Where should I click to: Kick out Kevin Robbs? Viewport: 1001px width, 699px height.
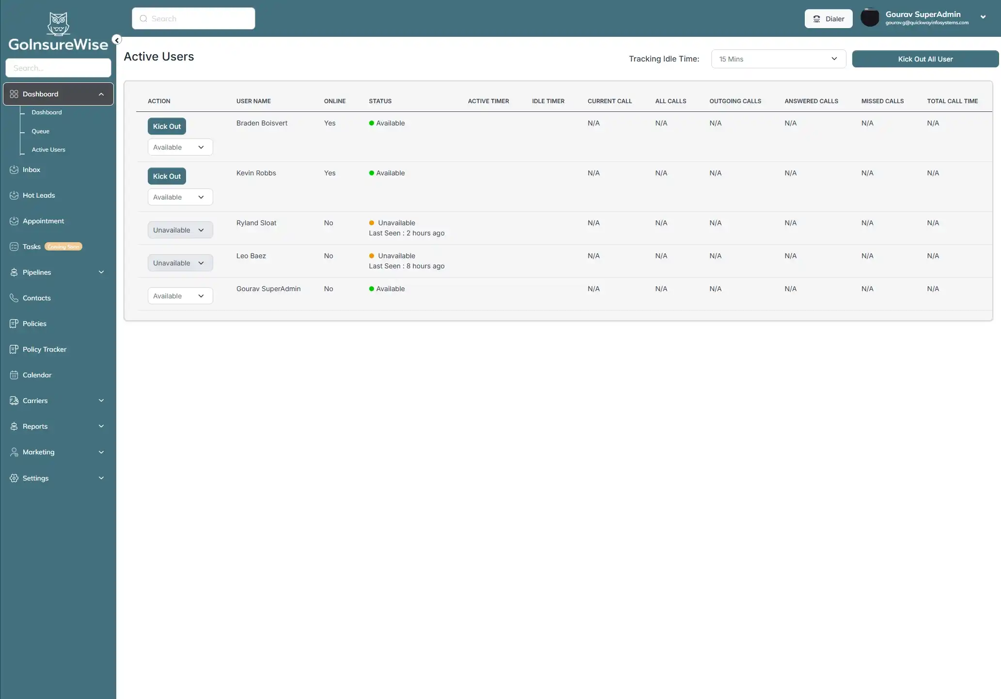coord(167,176)
